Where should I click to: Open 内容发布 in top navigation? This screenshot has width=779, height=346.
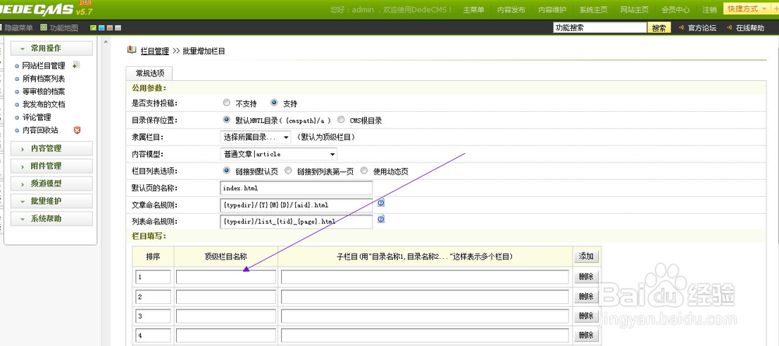click(511, 9)
